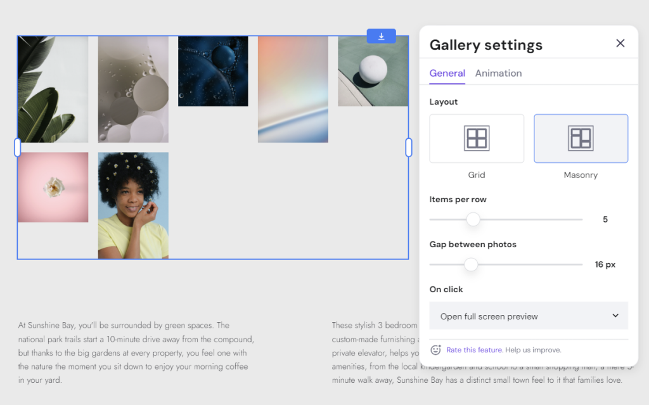This screenshot has width=649, height=405.
Task: Click the right gallery resize handle
Action: [x=408, y=147]
